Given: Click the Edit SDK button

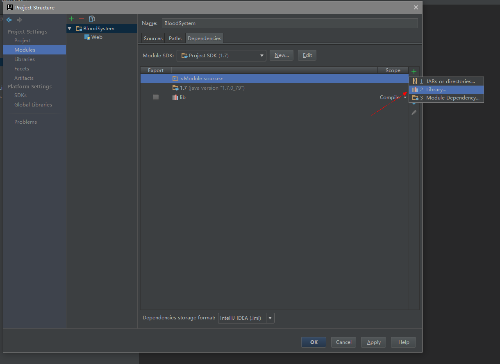Looking at the screenshot, I should pyautogui.click(x=307, y=55).
